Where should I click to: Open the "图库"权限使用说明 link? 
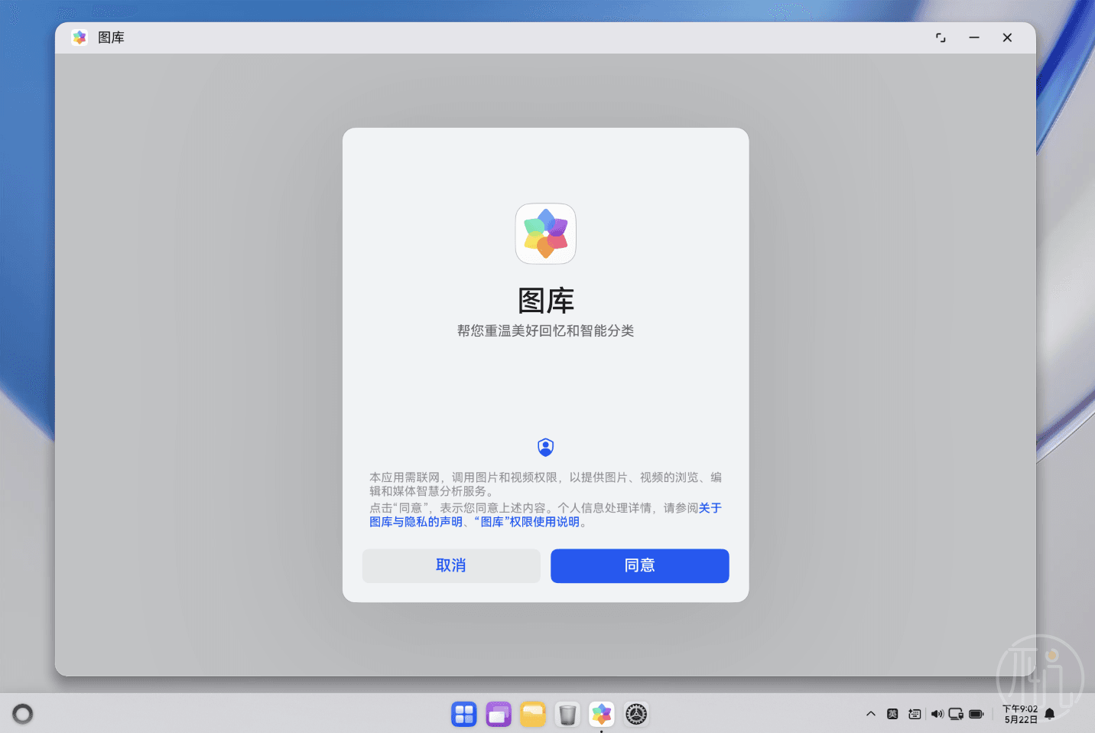[x=527, y=522]
